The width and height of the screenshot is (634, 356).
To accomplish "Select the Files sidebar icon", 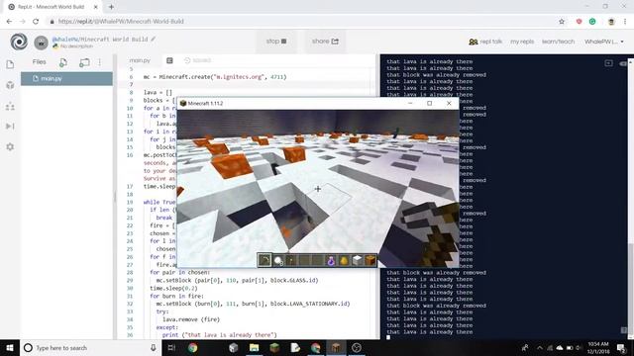I will pos(10,64).
